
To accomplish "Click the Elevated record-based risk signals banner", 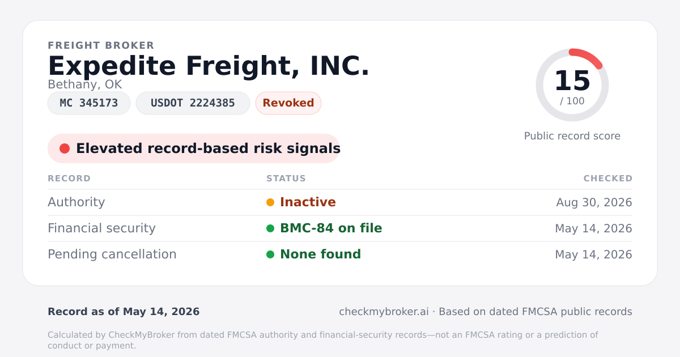I will (x=194, y=148).
